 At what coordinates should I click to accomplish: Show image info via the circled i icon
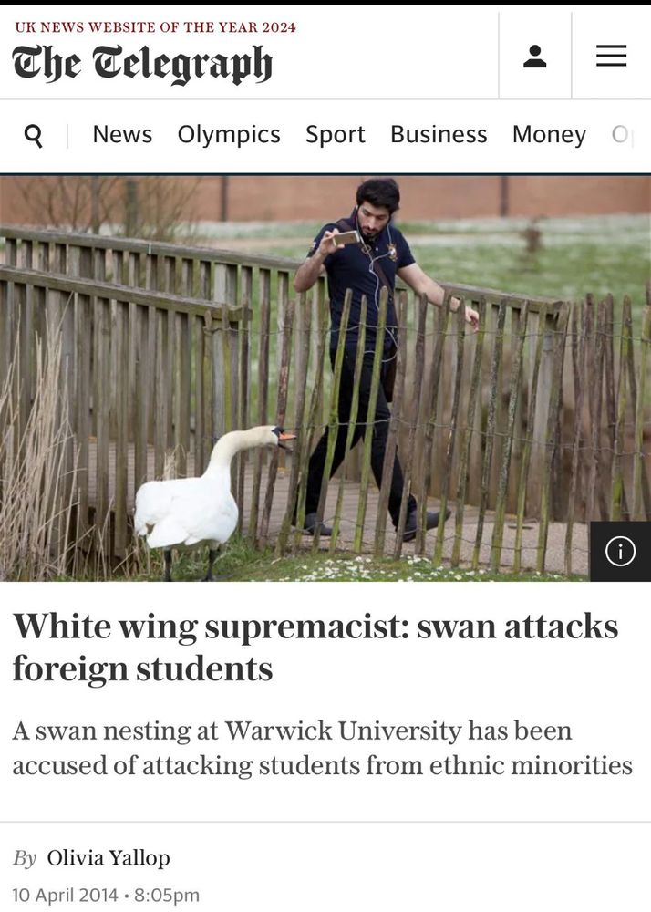(620, 551)
